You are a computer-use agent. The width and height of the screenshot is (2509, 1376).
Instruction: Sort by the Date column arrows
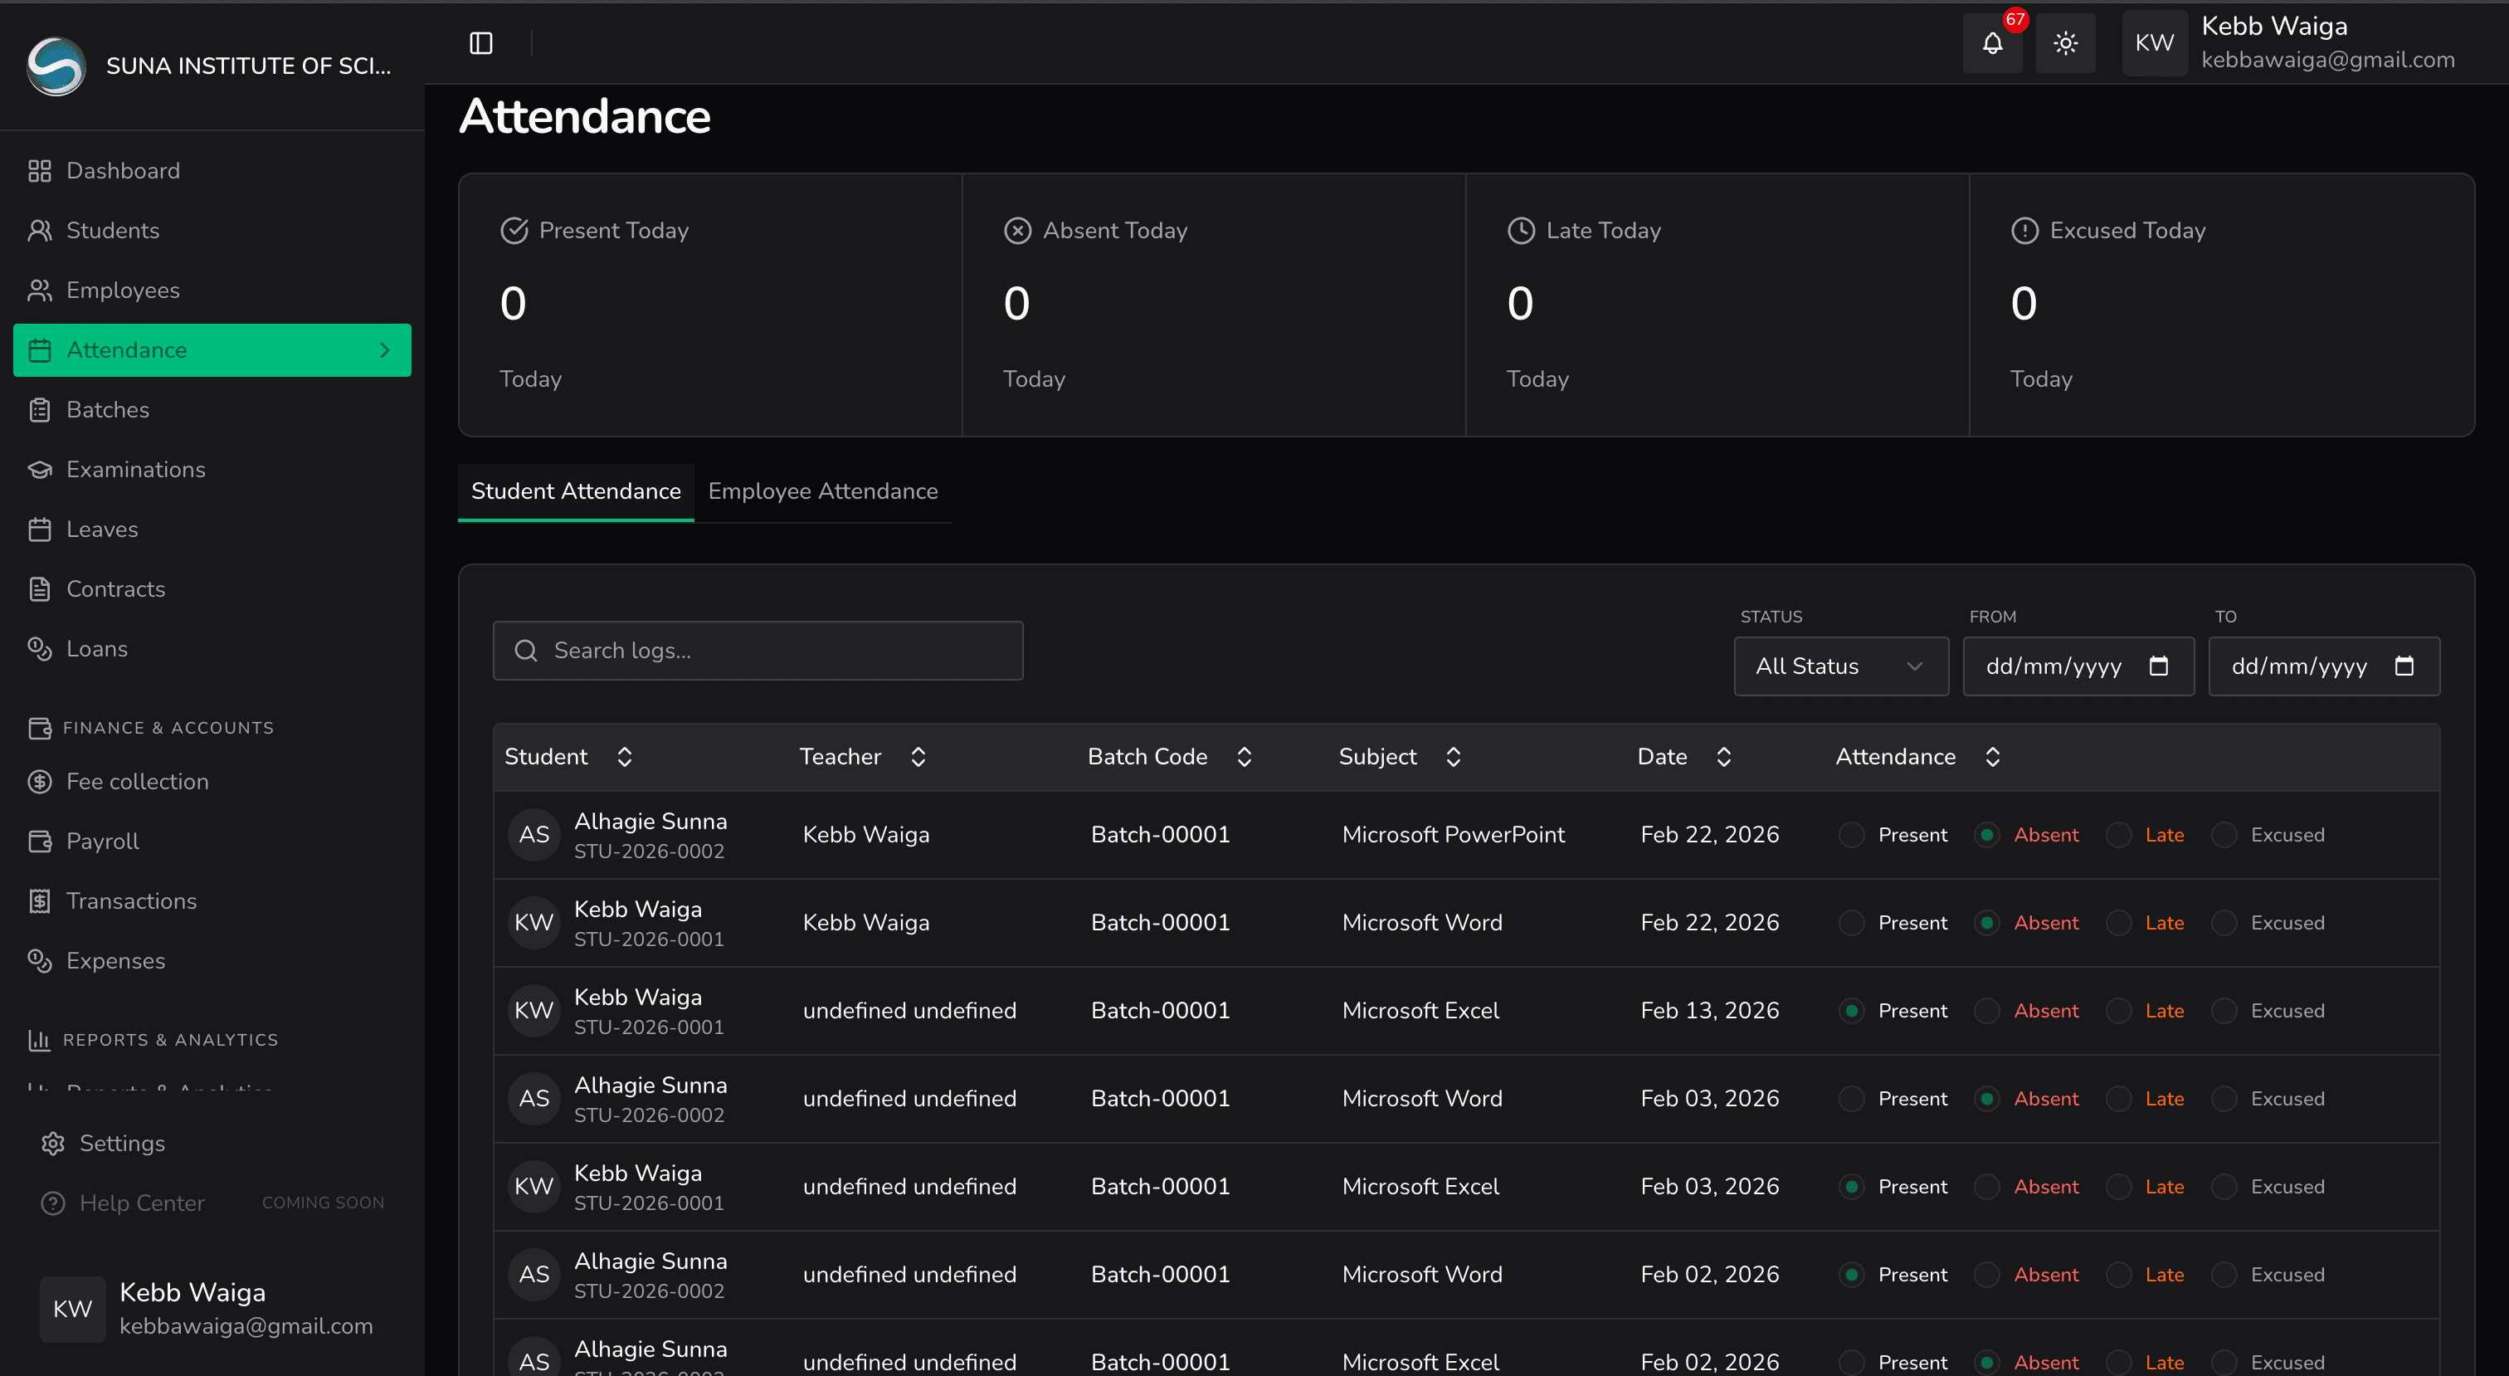[1723, 756]
